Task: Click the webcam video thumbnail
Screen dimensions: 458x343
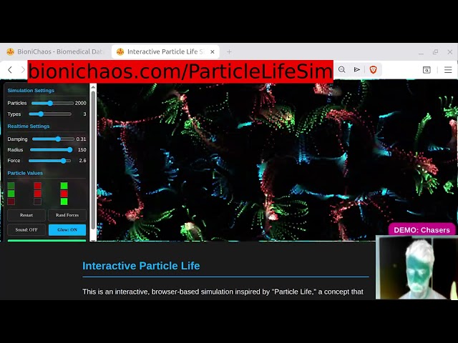Action: coord(416,267)
